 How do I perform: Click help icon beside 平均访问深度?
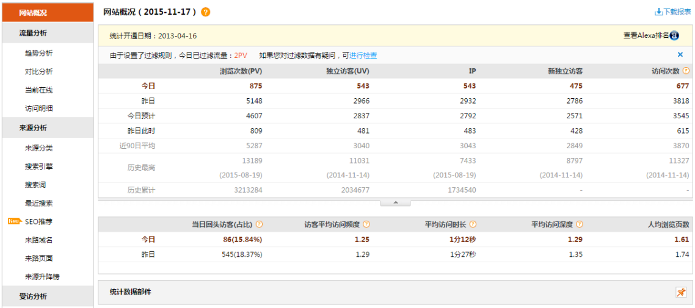pyautogui.click(x=580, y=224)
